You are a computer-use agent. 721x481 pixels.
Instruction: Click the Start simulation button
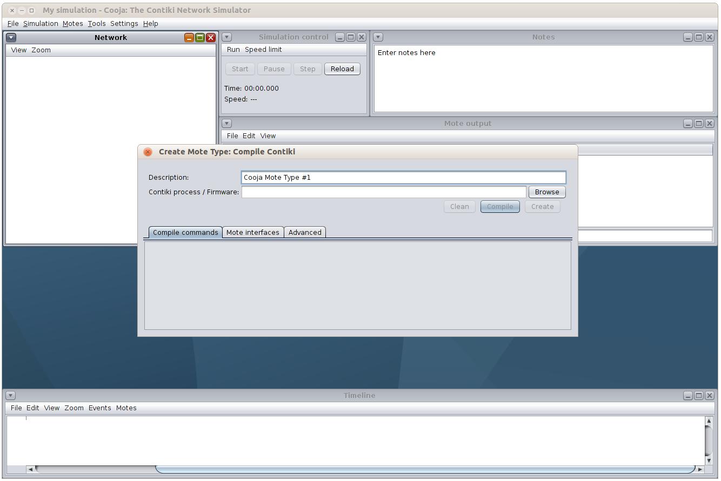click(x=240, y=69)
